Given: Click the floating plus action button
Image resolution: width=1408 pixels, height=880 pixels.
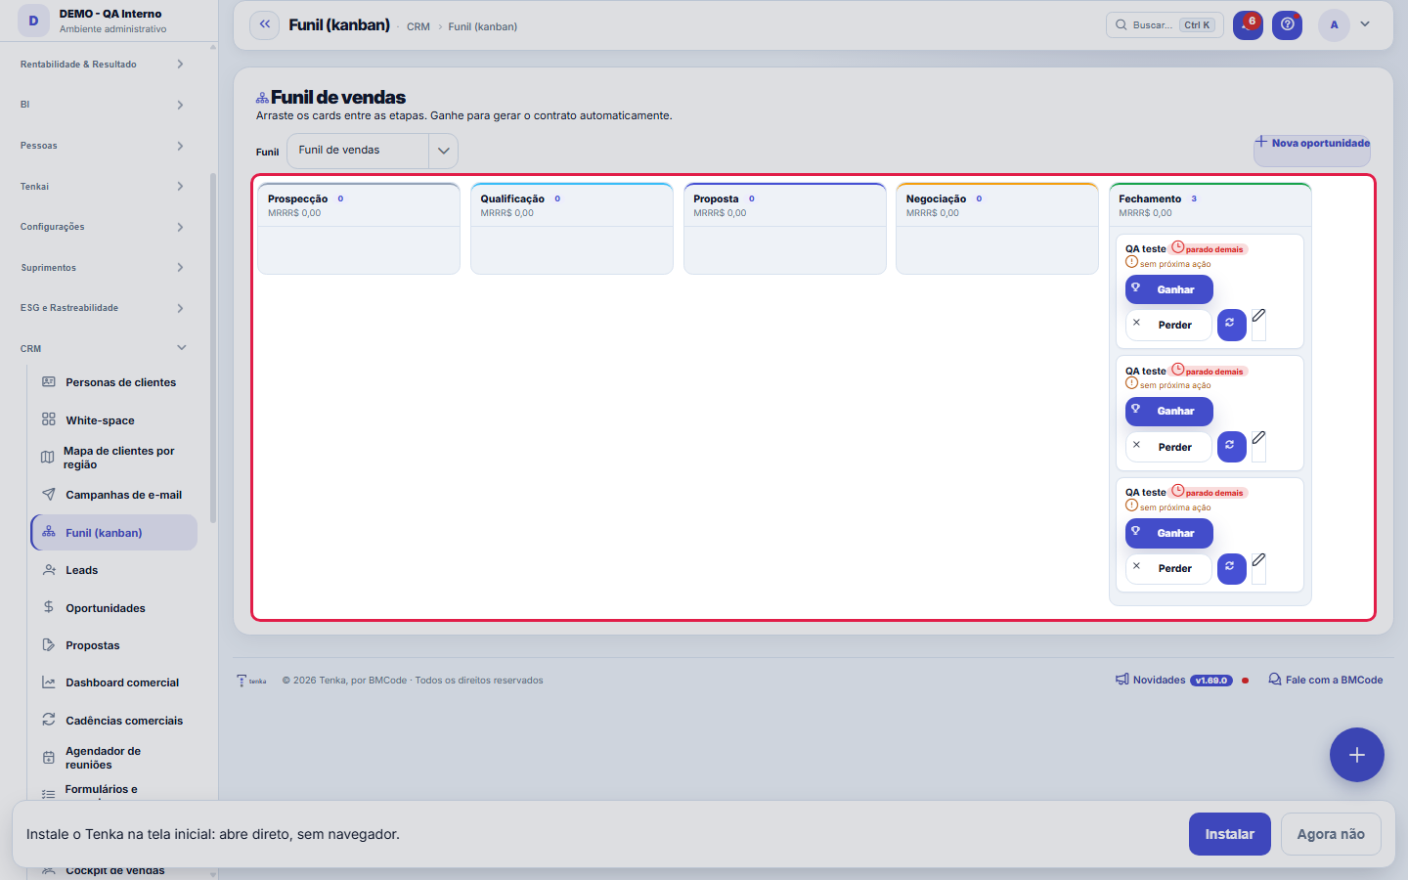Looking at the screenshot, I should pos(1357,755).
